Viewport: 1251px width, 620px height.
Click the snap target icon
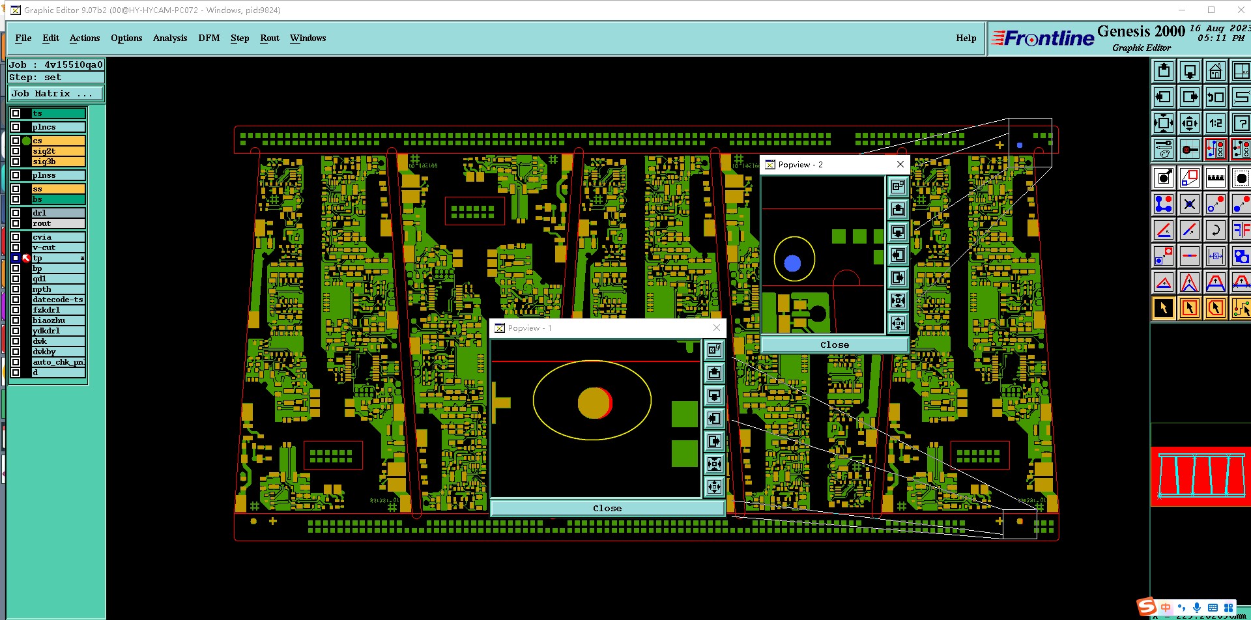(1190, 149)
